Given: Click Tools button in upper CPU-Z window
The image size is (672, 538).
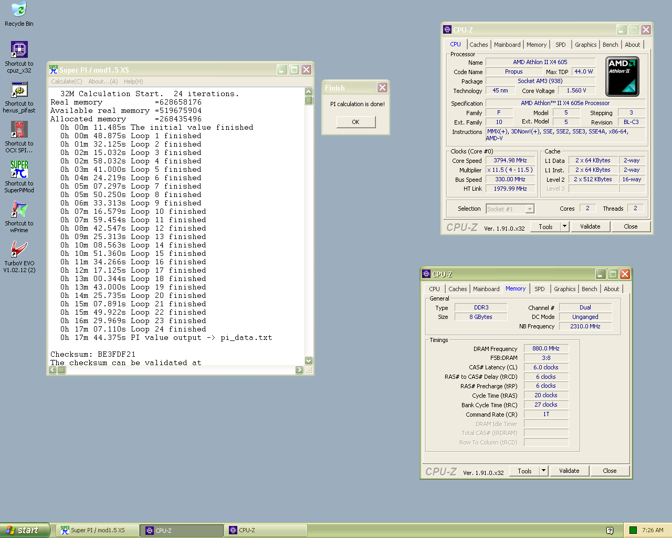Looking at the screenshot, I should point(545,226).
